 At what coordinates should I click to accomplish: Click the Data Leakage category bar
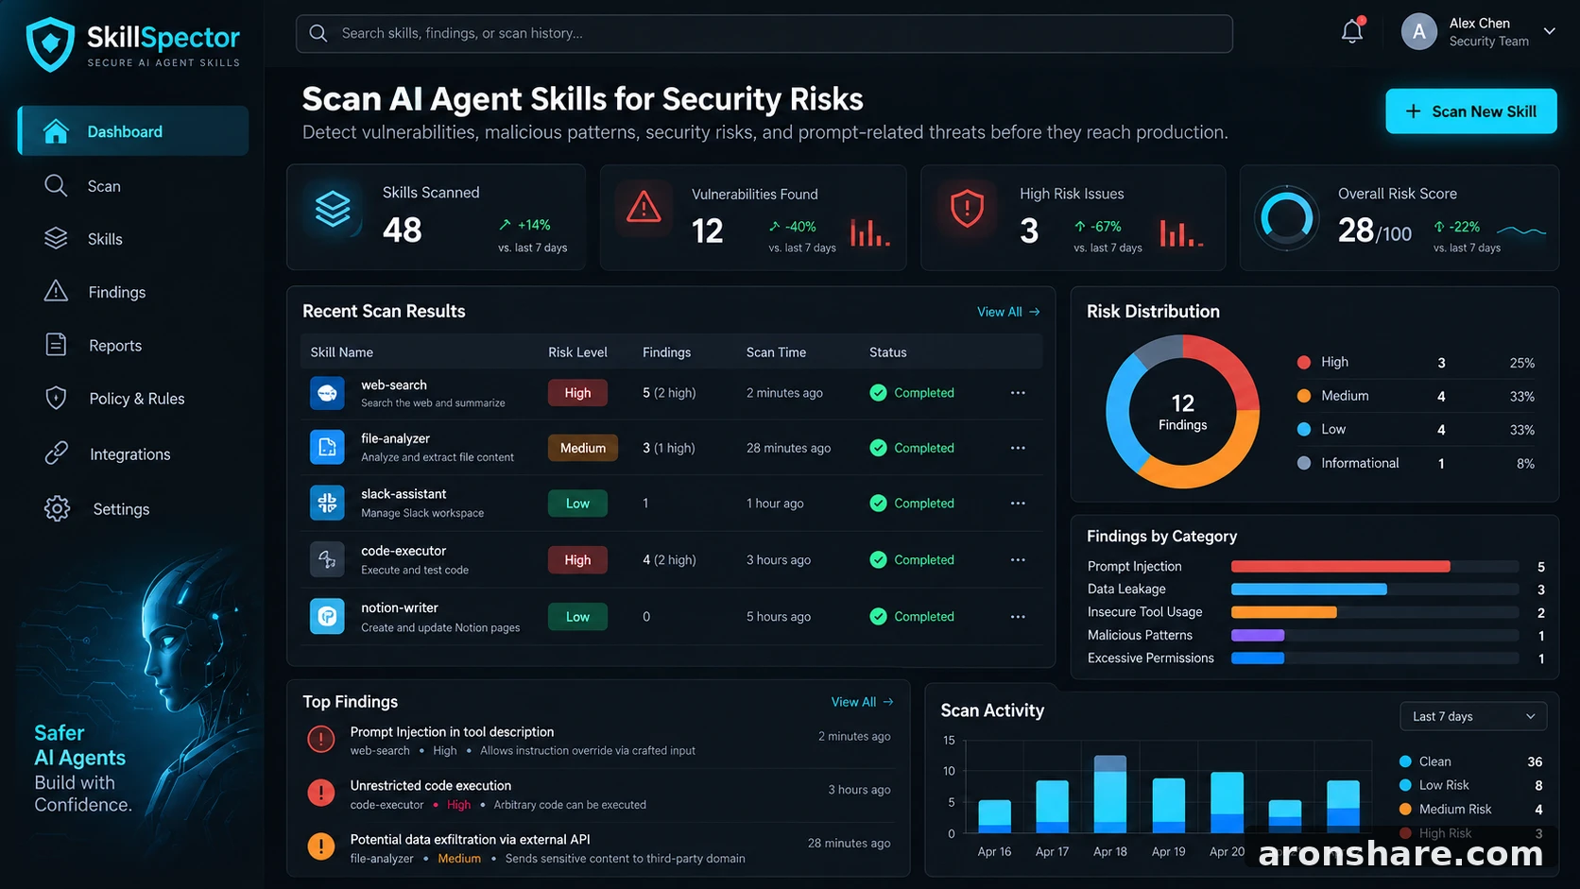tap(1309, 590)
